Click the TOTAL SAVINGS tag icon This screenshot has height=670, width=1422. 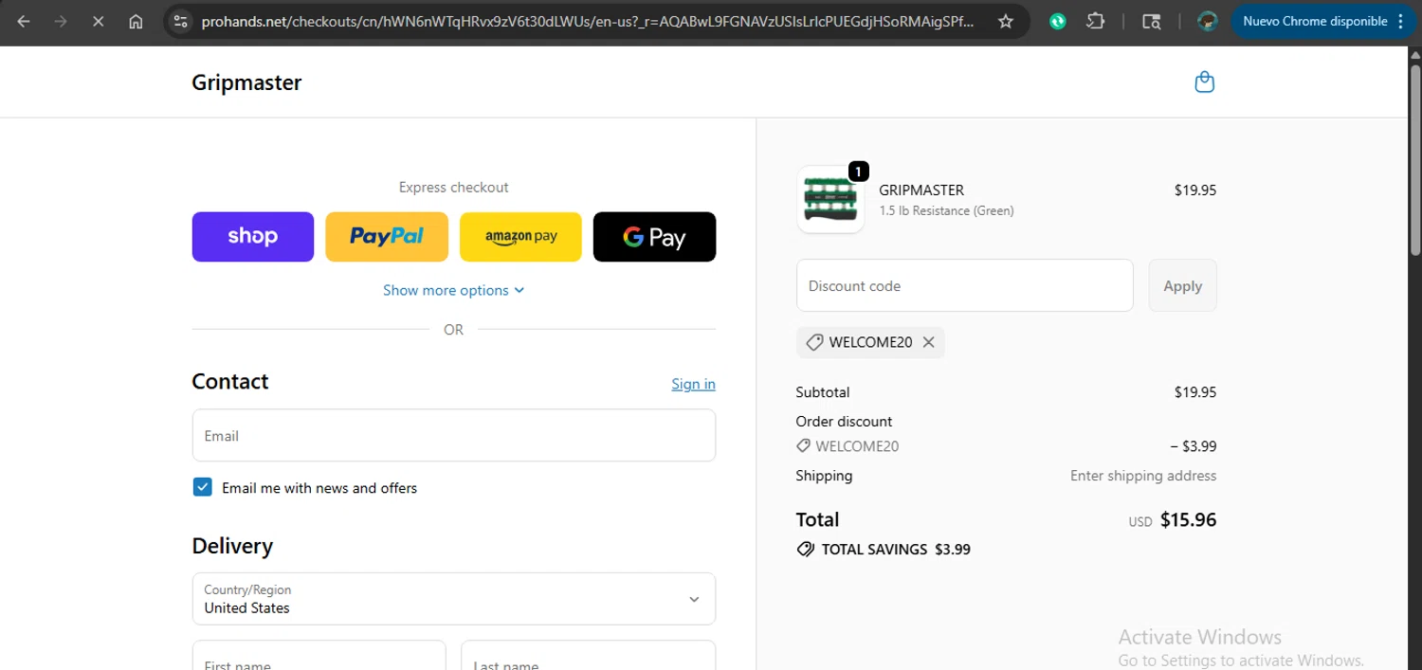(x=806, y=549)
